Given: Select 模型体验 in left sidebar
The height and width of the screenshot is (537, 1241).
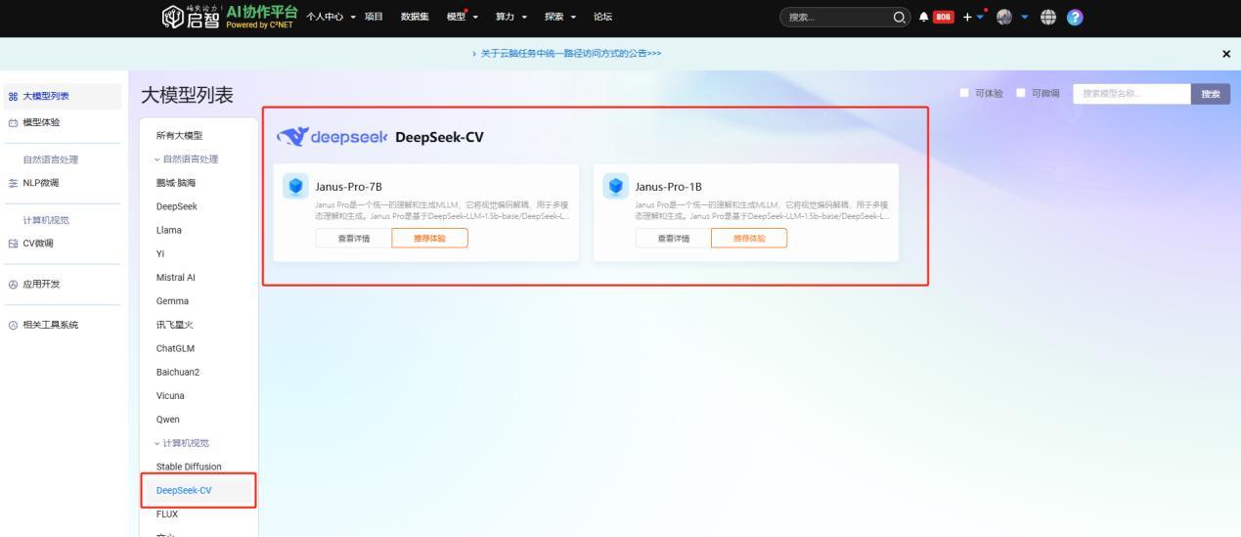Looking at the screenshot, I should [x=40, y=122].
